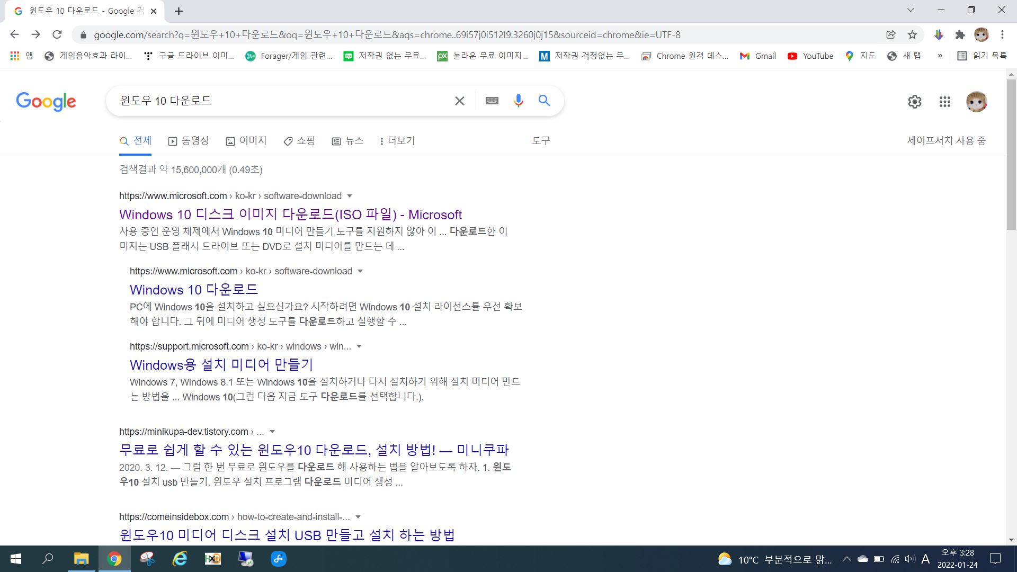Open 윈도우10 미디어 디스크 설치 USB result
Viewport: 1017px width, 572px height.
pyautogui.click(x=287, y=535)
